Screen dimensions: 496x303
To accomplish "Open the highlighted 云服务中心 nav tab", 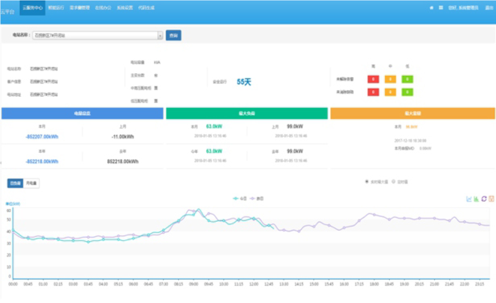I will click(33, 8).
